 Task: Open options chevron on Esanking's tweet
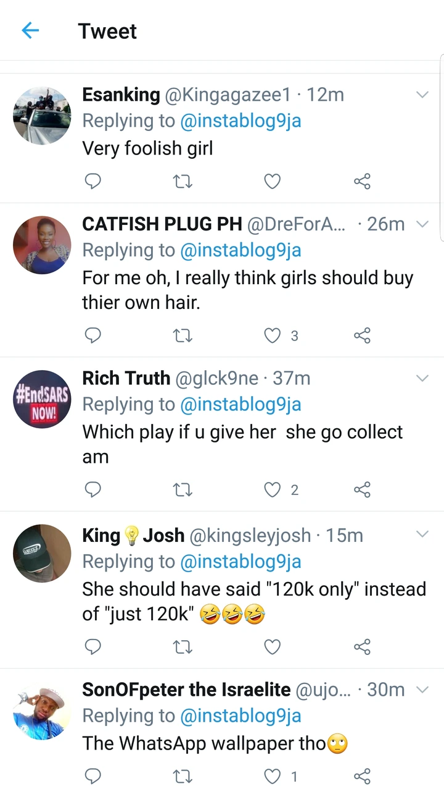(x=422, y=95)
